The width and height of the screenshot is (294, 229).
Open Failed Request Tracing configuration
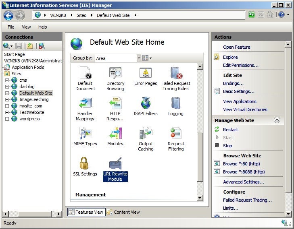point(247,200)
